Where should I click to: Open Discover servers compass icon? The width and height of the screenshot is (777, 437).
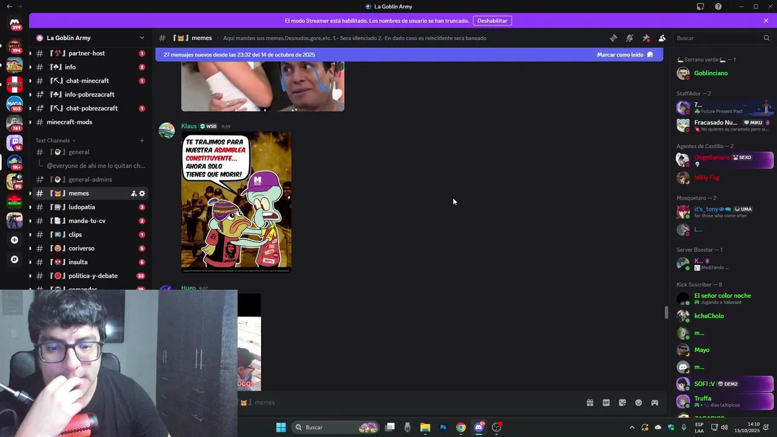[15, 259]
